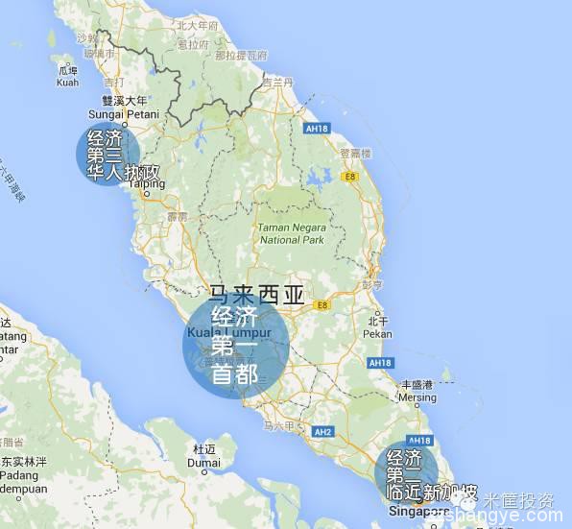This screenshot has height=529, width=572.
Task: Select the 经济第一 首都 blue circle
Action: (236, 345)
